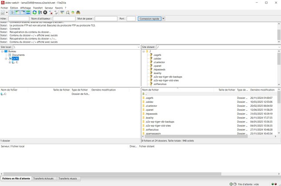Click the Mot de passe input field
281x186 pixels.
106,19
